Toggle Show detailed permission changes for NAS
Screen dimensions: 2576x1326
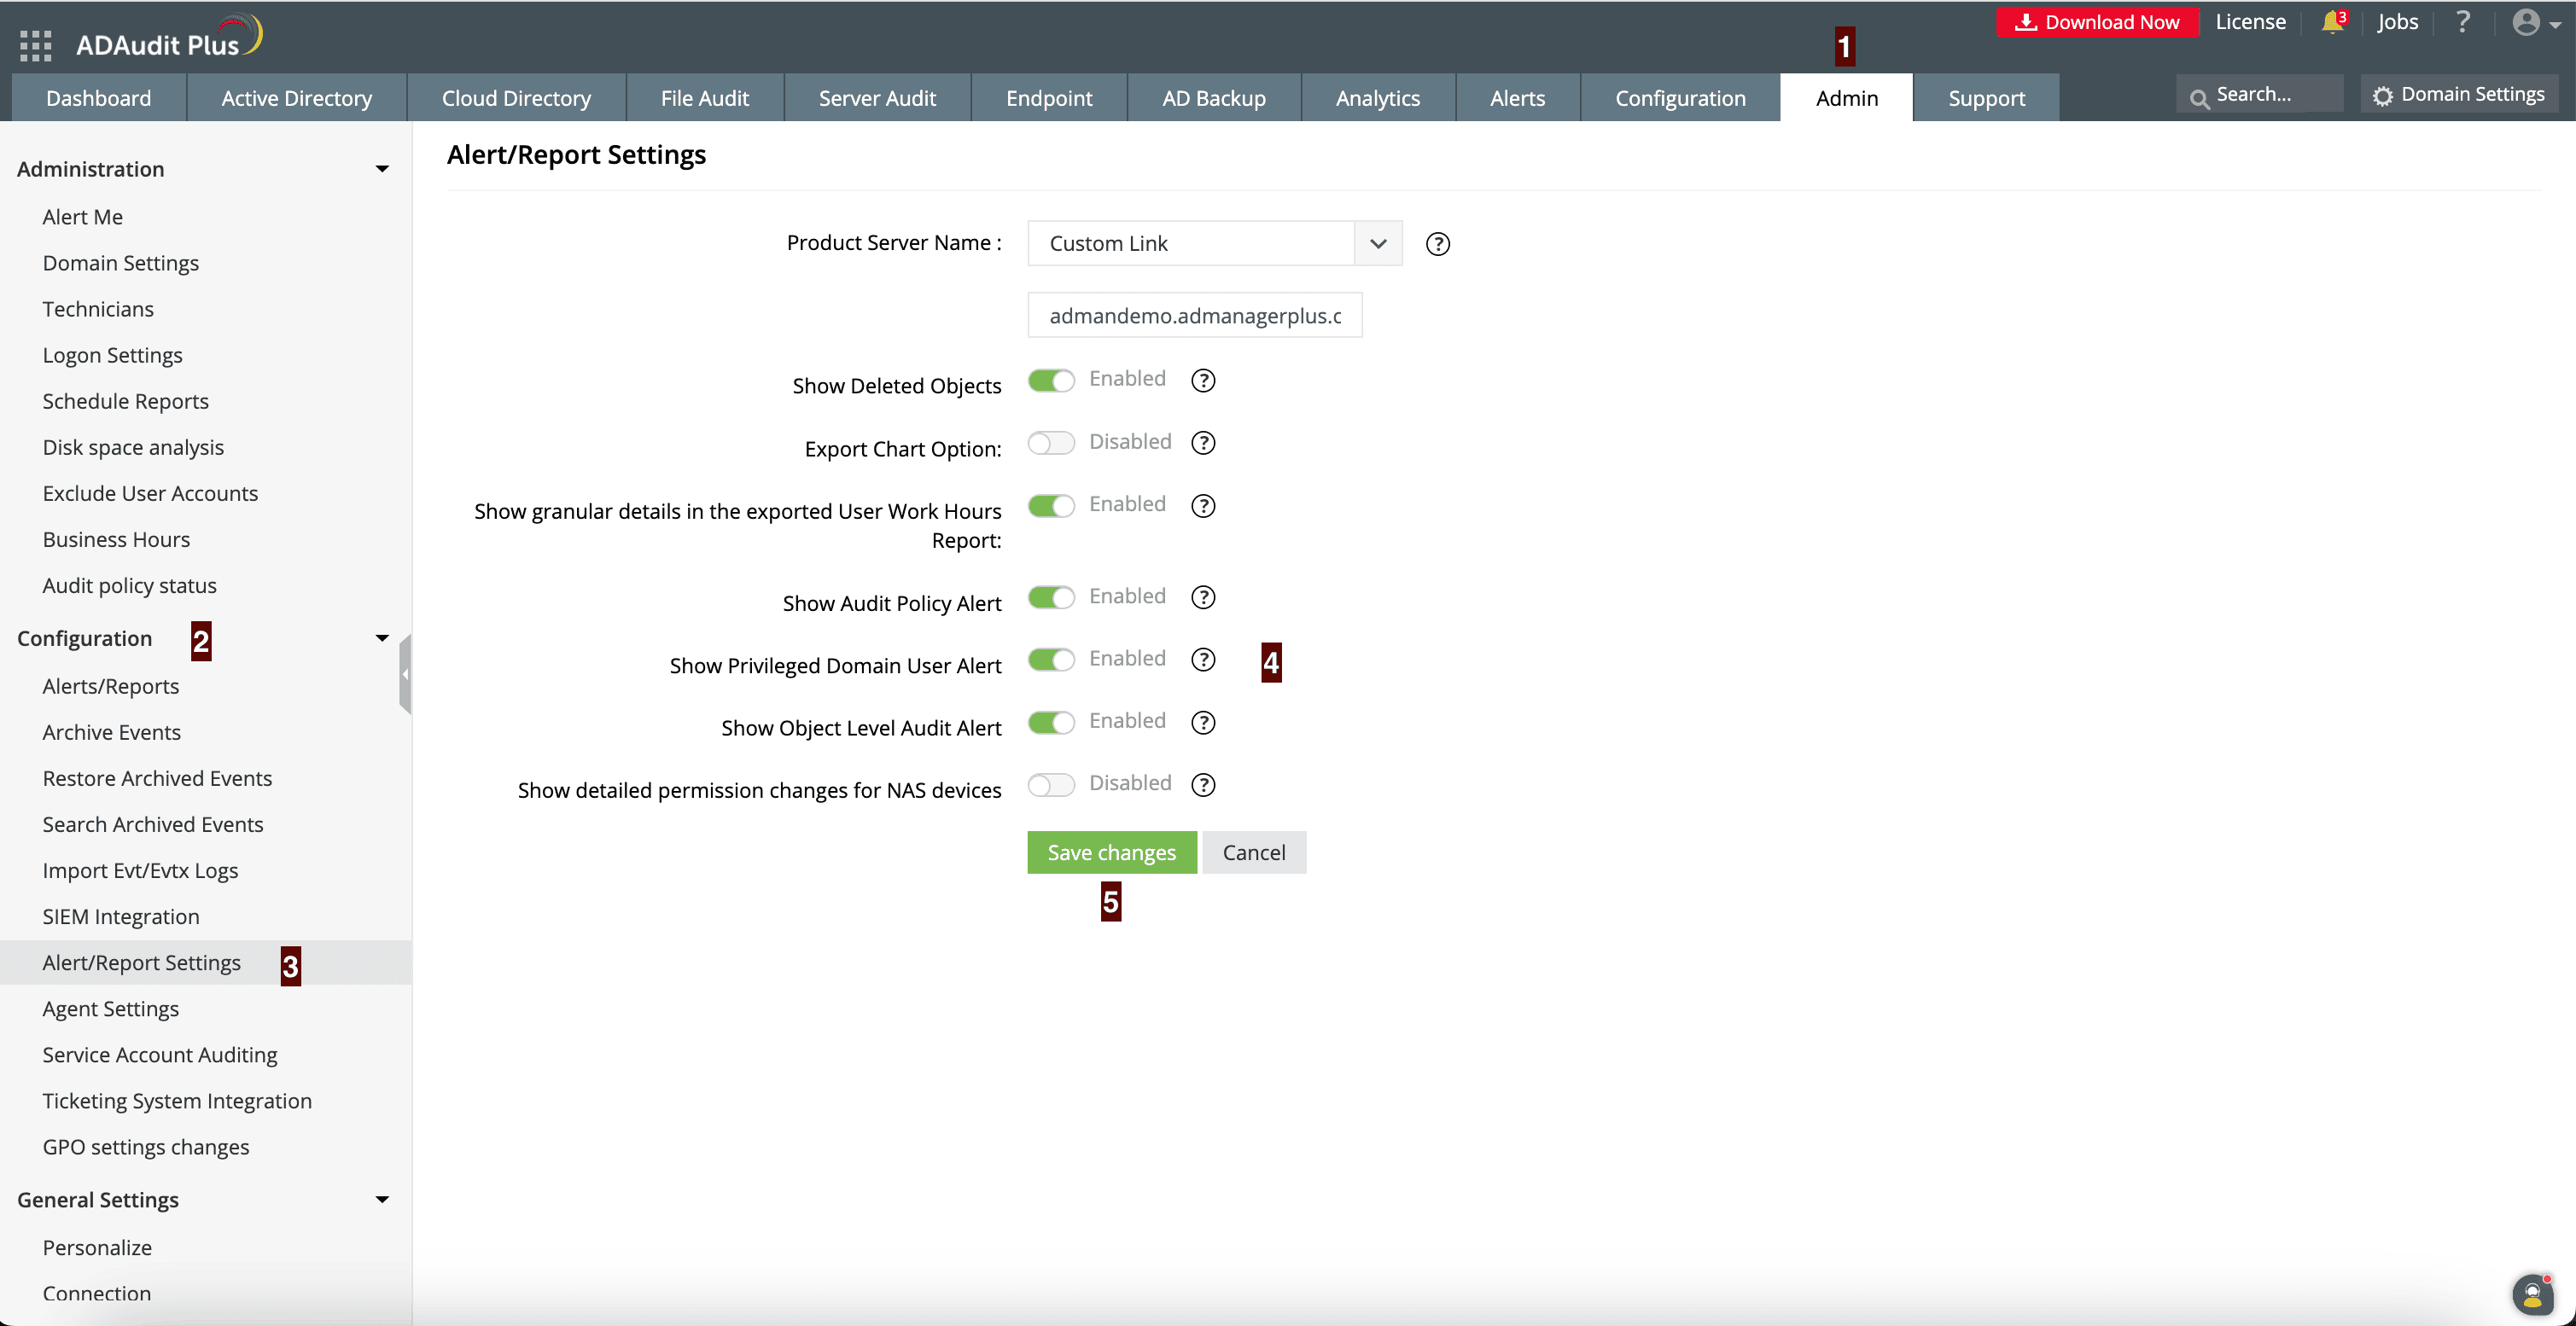click(1051, 785)
